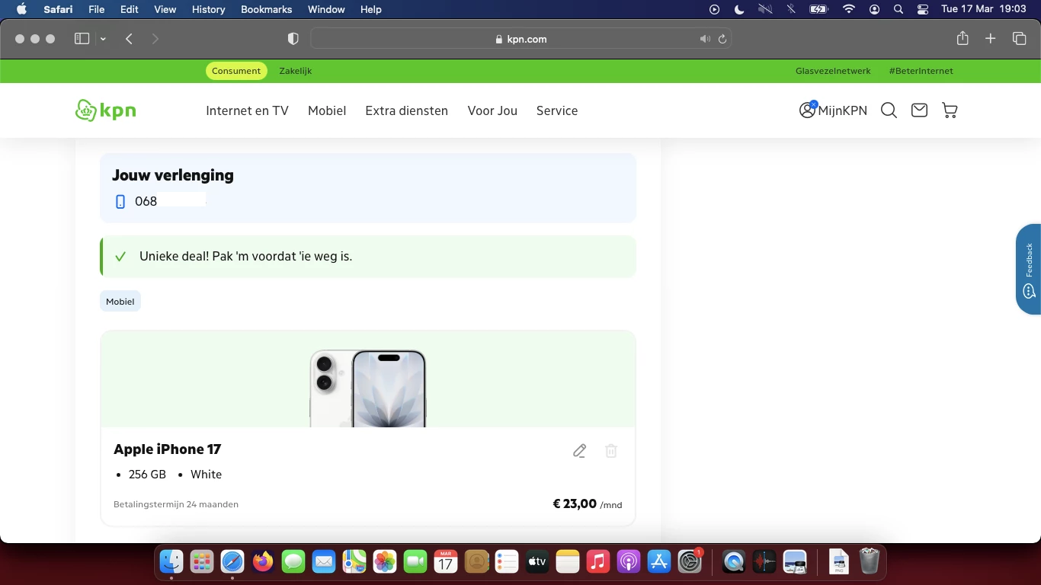Open the KPN messages envelope icon
The image size is (1041, 585).
(x=919, y=110)
